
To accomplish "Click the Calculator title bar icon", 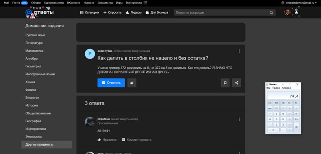I will [x=267, y=84].
